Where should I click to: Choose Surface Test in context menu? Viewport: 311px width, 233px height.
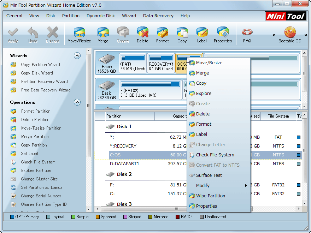coord(218,175)
